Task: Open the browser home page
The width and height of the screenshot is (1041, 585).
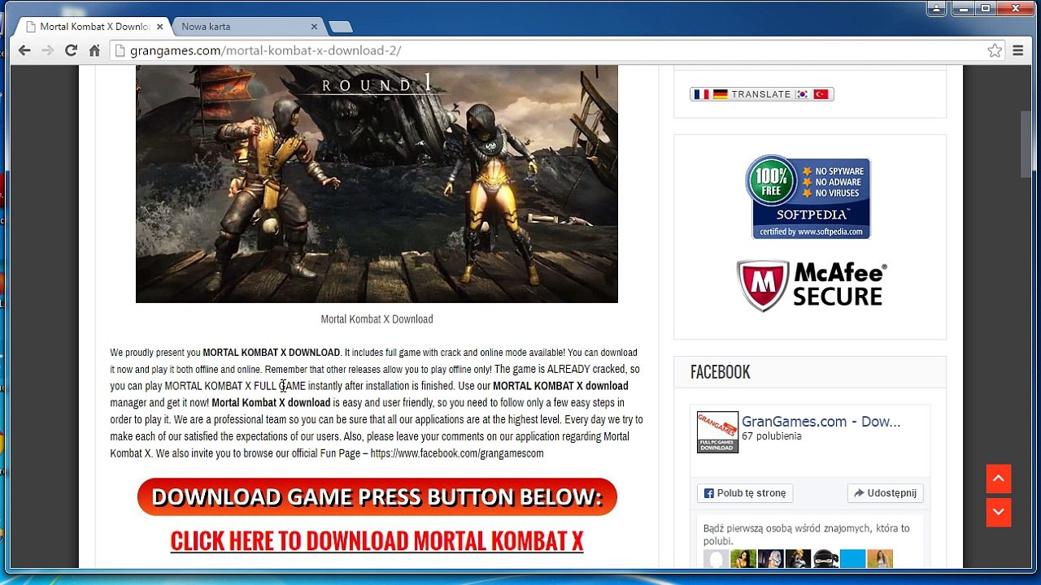Action: click(94, 50)
